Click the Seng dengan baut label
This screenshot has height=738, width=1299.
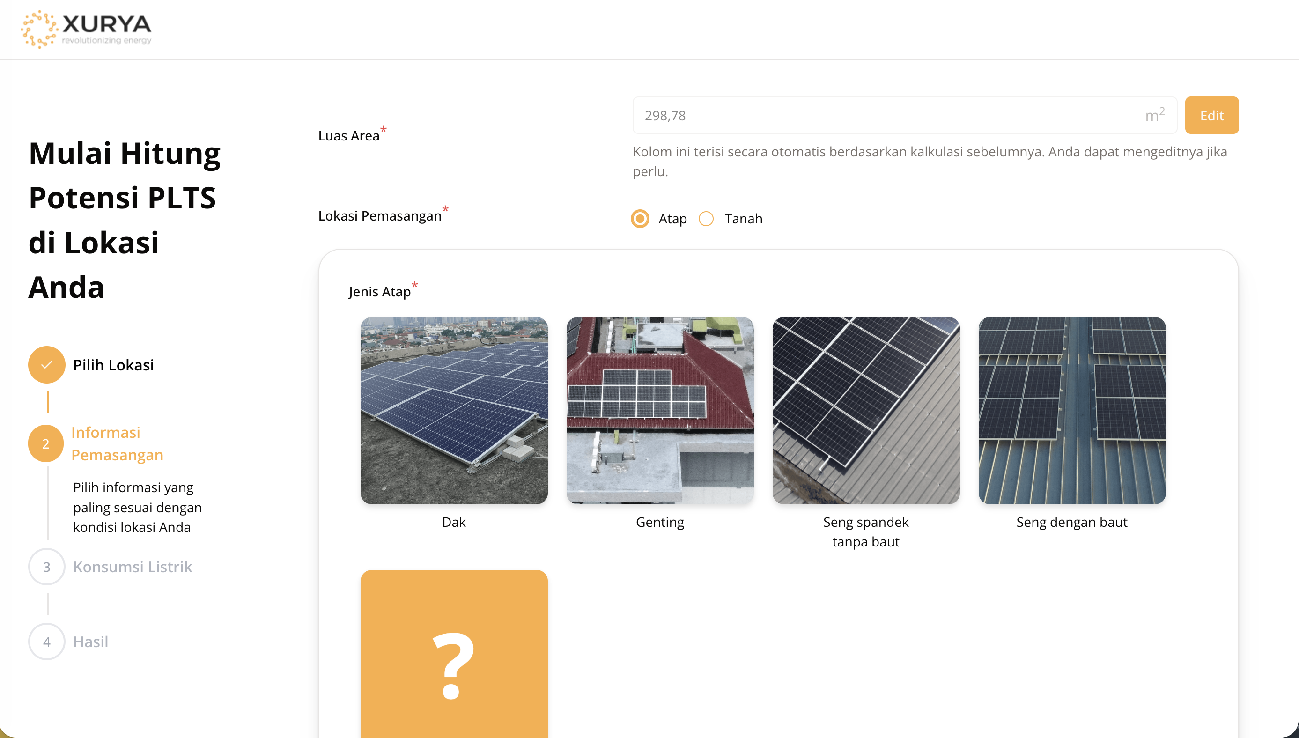(1071, 522)
